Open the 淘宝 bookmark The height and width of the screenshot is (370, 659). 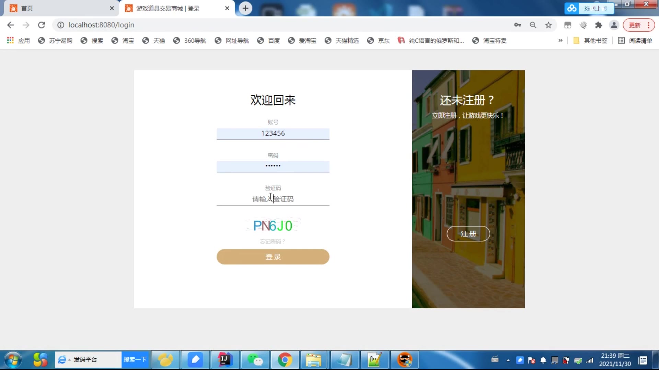pos(123,40)
